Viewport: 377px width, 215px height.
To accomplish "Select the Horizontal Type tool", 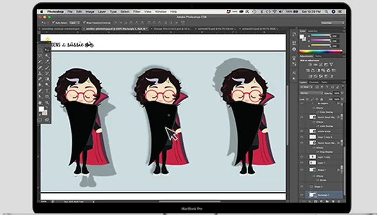I will [47, 91].
